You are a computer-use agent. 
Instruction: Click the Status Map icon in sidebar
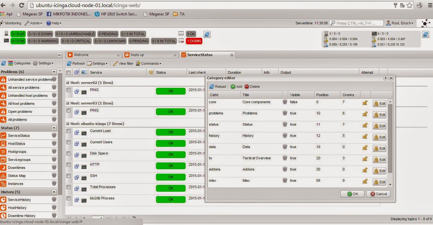click(x=3, y=176)
